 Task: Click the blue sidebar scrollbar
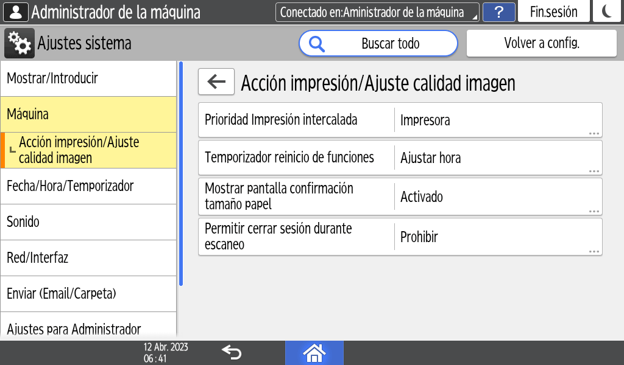[x=180, y=173]
